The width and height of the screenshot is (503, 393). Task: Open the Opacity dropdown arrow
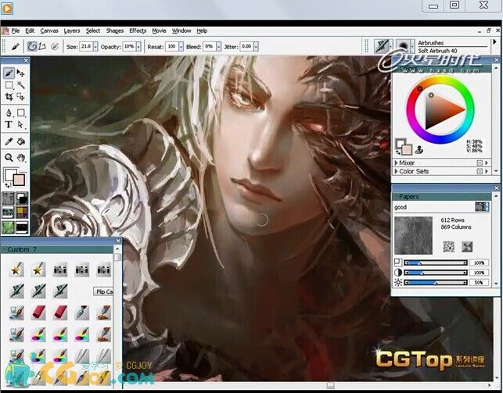point(138,46)
